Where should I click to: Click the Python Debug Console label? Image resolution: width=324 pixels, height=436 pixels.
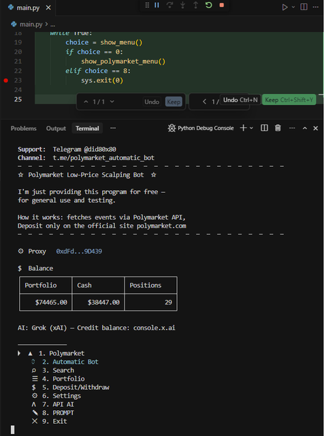[x=206, y=128]
